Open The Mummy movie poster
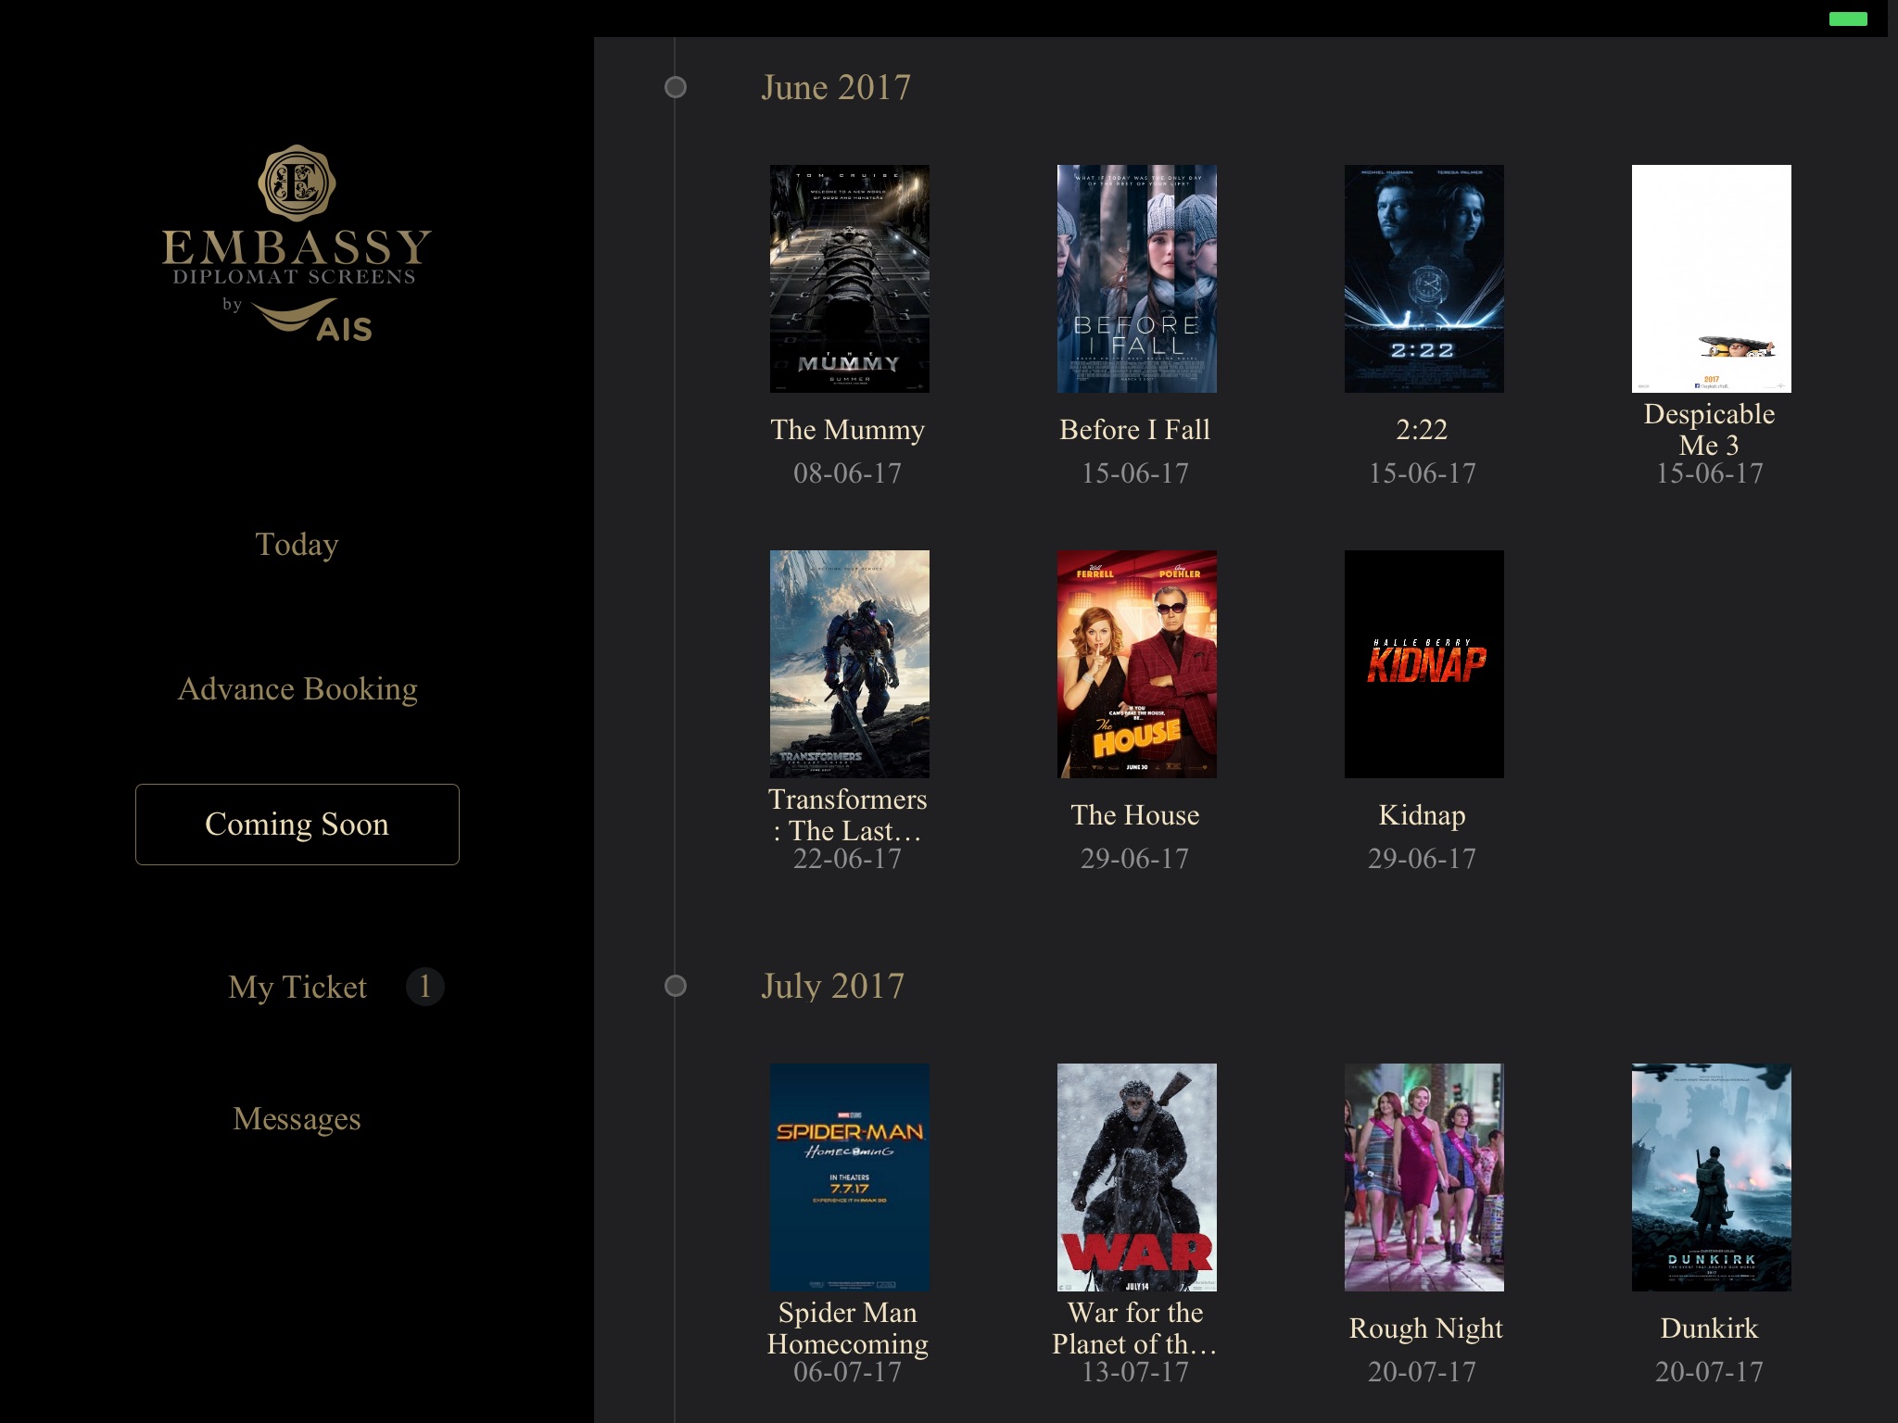The image size is (1898, 1423). click(849, 279)
